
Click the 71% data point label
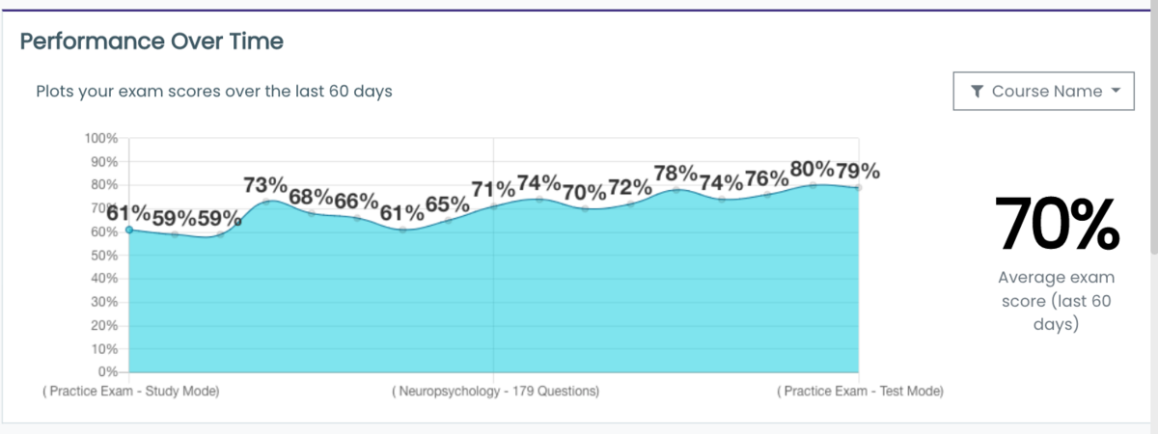click(x=494, y=189)
